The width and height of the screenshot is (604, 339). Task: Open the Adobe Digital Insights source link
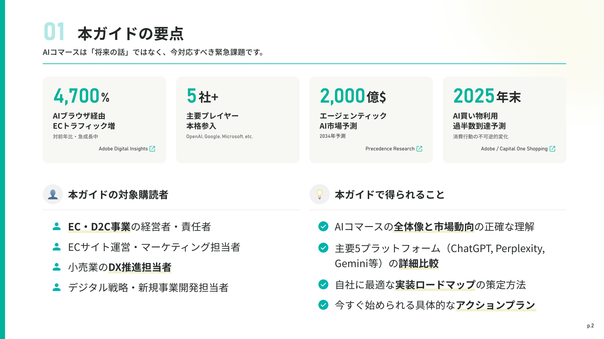pos(123,149)
